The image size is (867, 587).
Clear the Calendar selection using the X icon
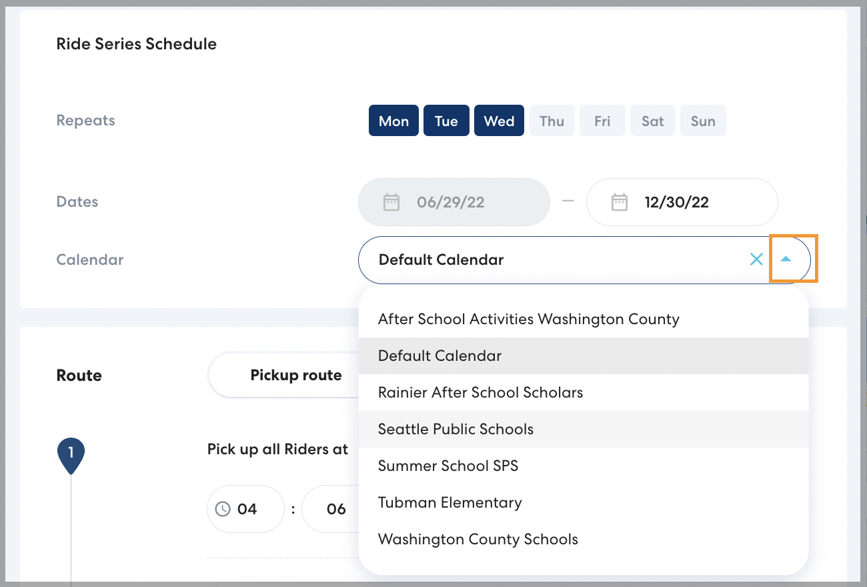[x=756, y=259]
